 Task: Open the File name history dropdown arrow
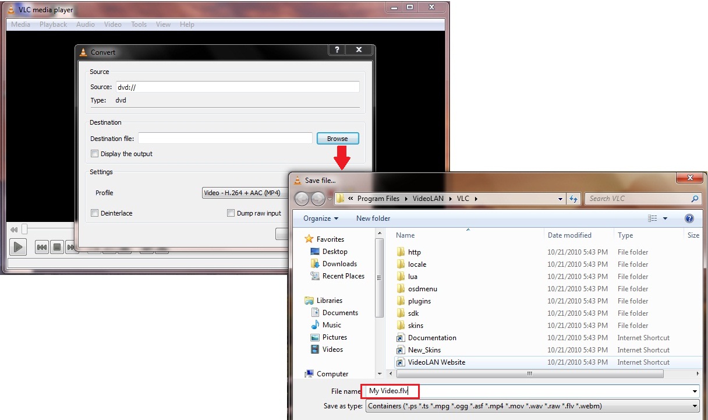pyautogui.click(x=695, y=391)
